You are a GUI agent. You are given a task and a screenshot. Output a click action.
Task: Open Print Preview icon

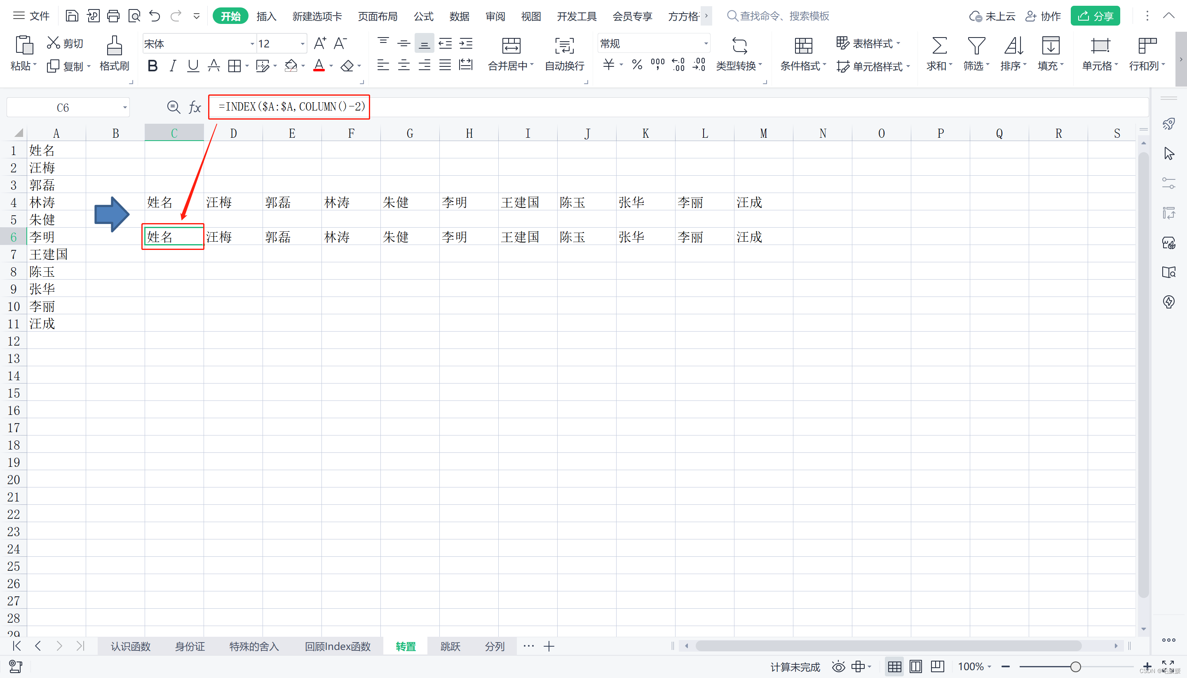134,16
